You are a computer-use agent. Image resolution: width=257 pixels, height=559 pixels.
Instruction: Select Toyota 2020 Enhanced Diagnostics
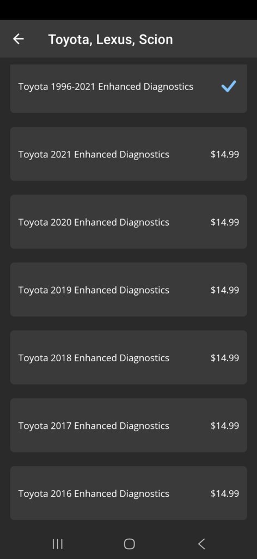pyautogui.click(x=128, y=222)
